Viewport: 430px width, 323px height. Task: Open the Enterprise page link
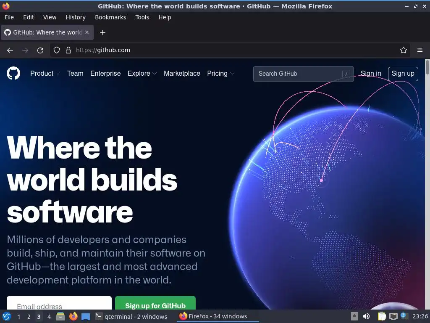(x=105, y=74)
